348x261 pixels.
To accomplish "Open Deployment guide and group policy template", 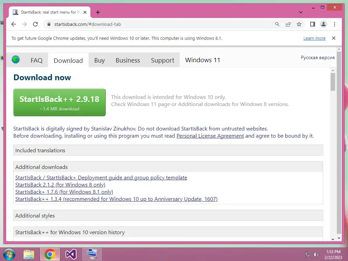I will [x=101, y=177].
